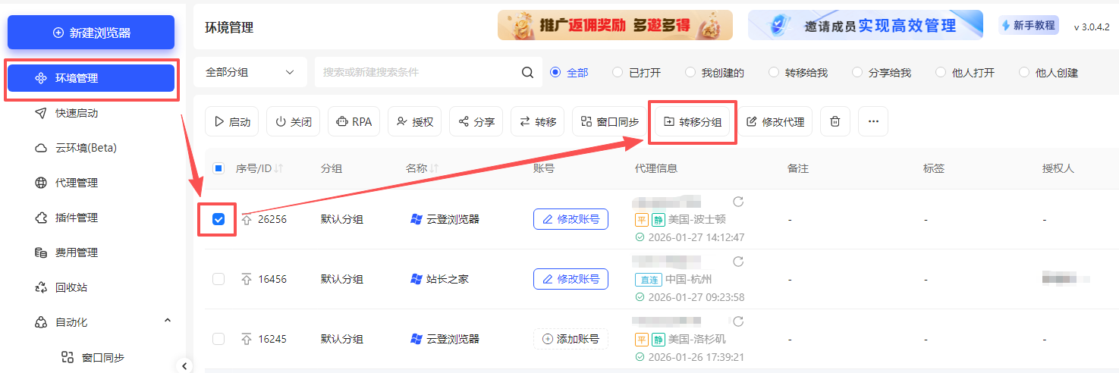The image size is (1119, 373).
Task: Refresh proxy icon in 中国-杭州 row
Action: (737, 261)
